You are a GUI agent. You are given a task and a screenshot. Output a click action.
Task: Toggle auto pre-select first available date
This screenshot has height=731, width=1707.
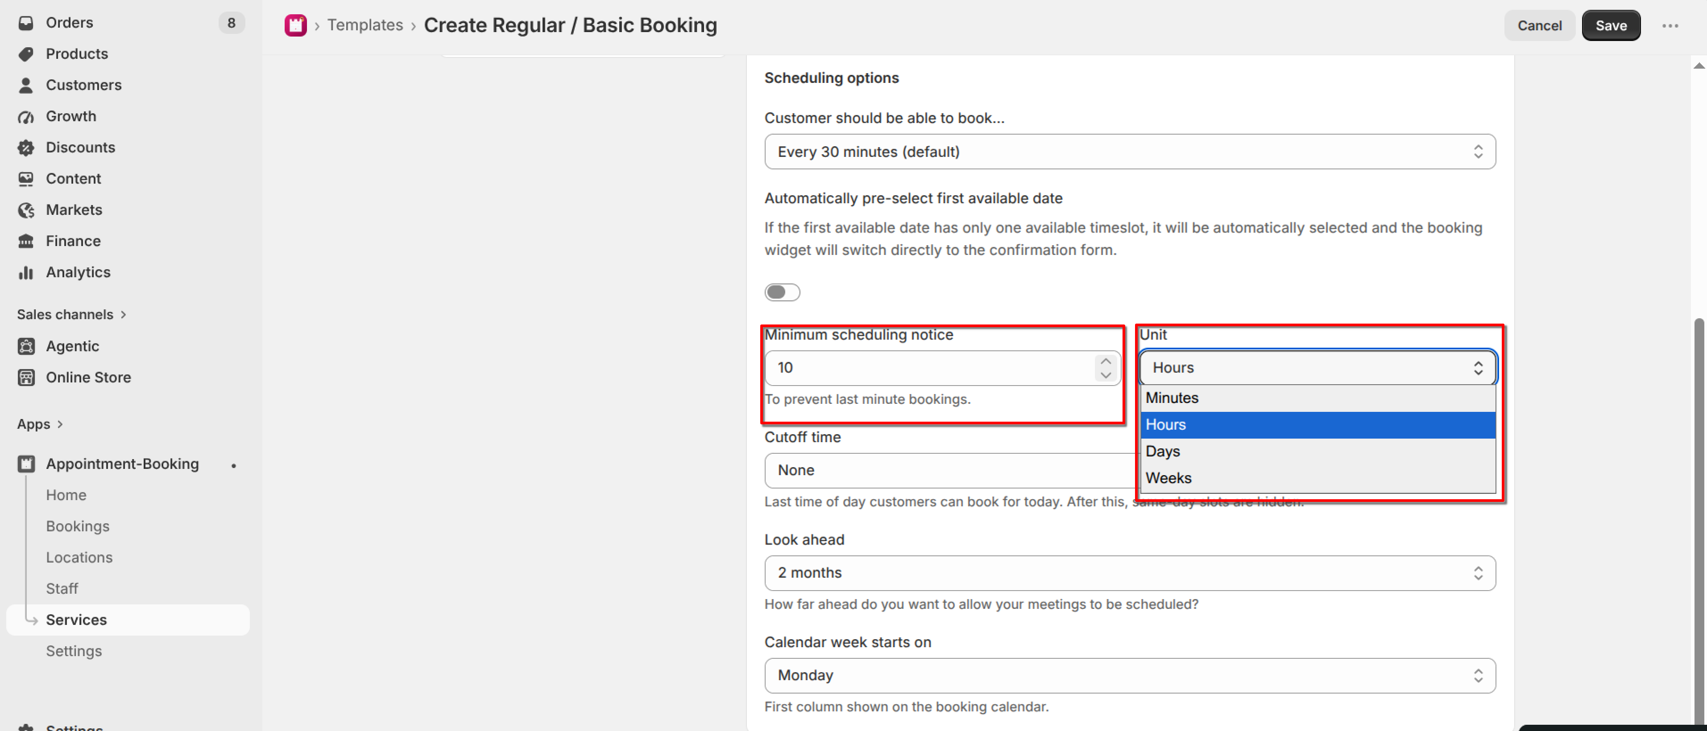click(x=782, y=292)
